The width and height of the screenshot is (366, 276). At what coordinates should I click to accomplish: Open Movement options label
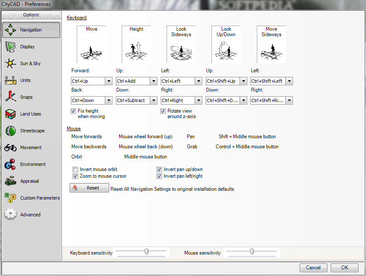31,148
